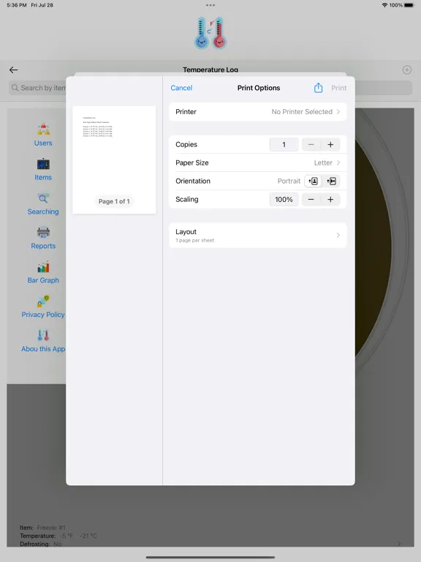Tap the Bar Graph label
This screenshot has height=562, width=421.
tap(43, 280)
